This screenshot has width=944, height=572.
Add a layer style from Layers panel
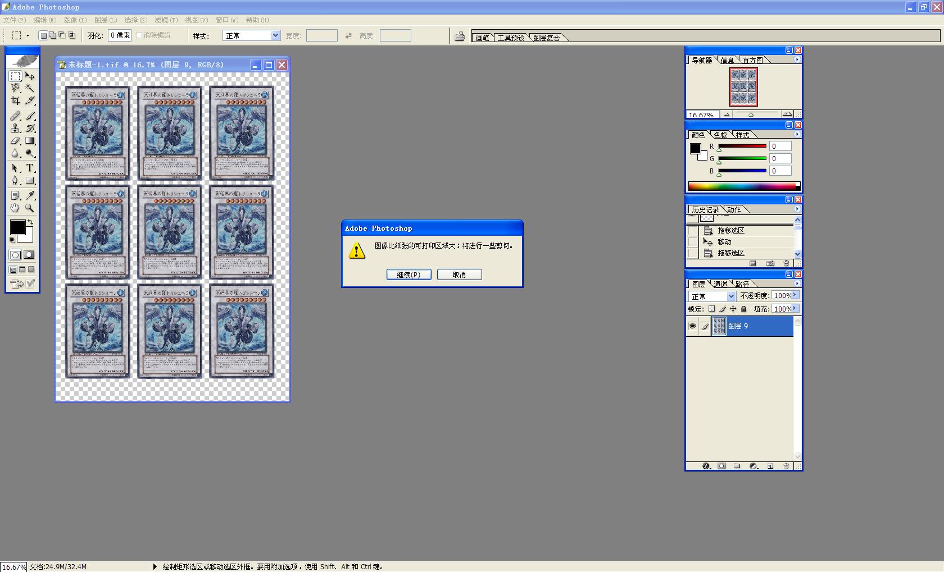point(706,466)
